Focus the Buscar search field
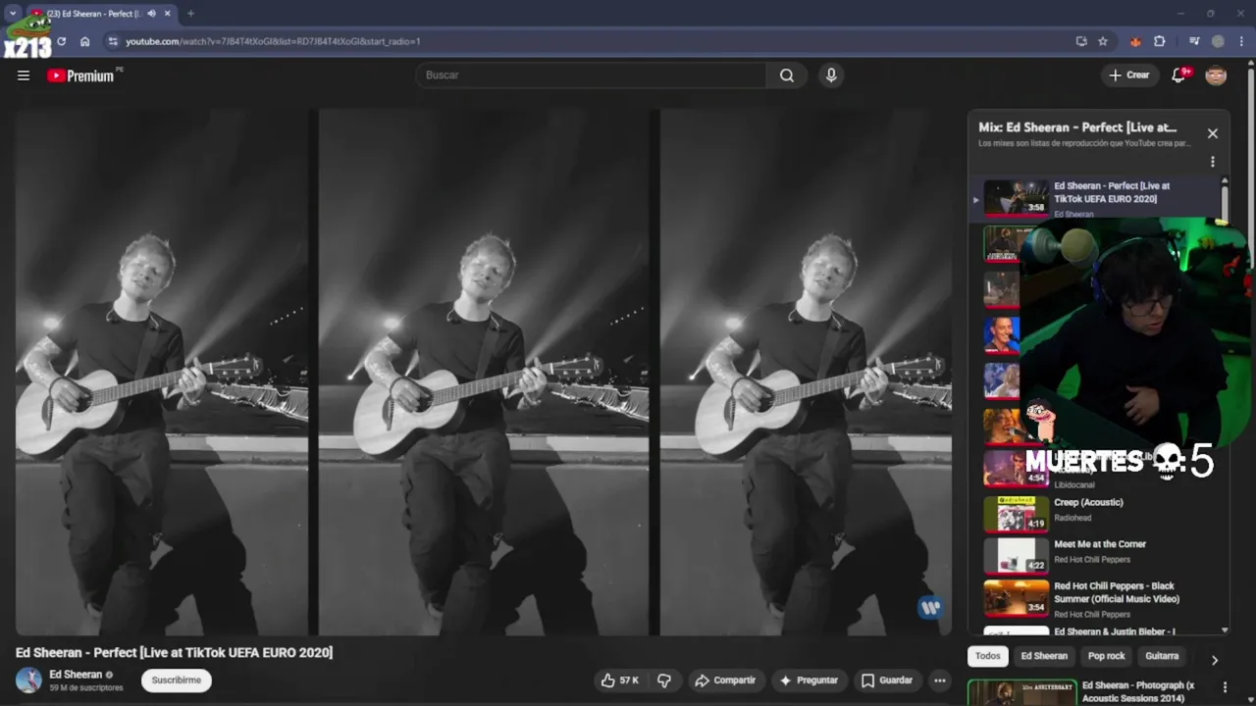The width and height of the screenshot is (1256, 706). 591,76
